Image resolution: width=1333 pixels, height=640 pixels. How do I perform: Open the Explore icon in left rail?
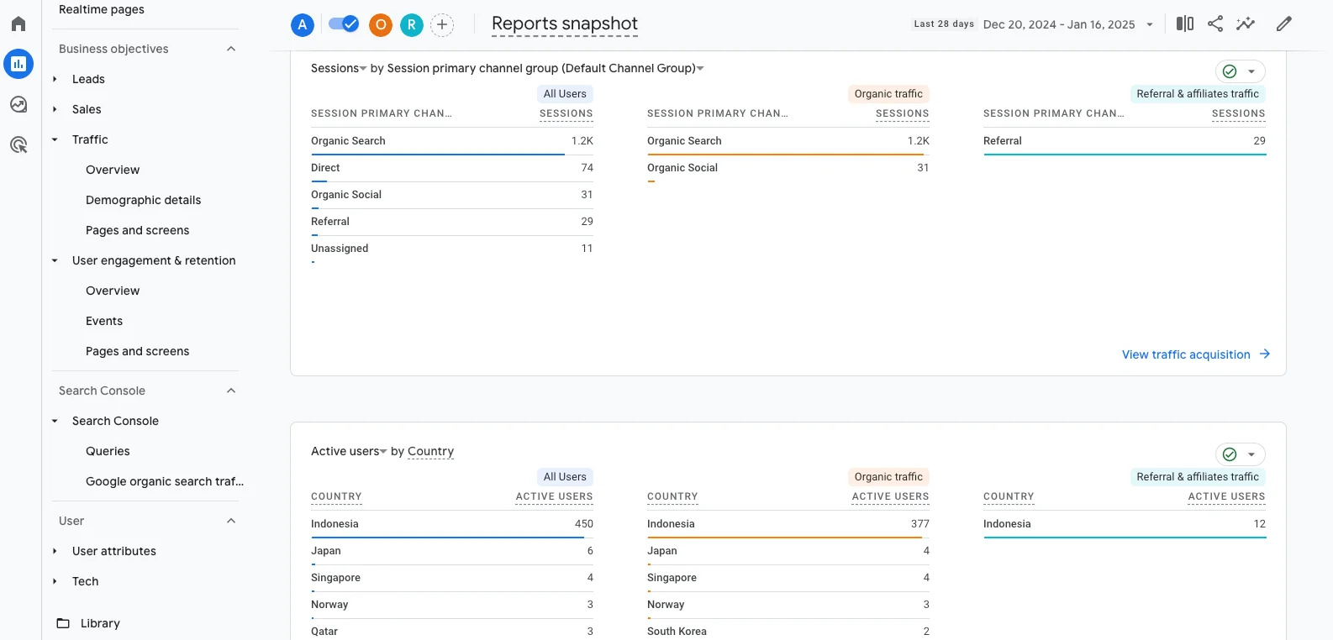coord(18,104)
